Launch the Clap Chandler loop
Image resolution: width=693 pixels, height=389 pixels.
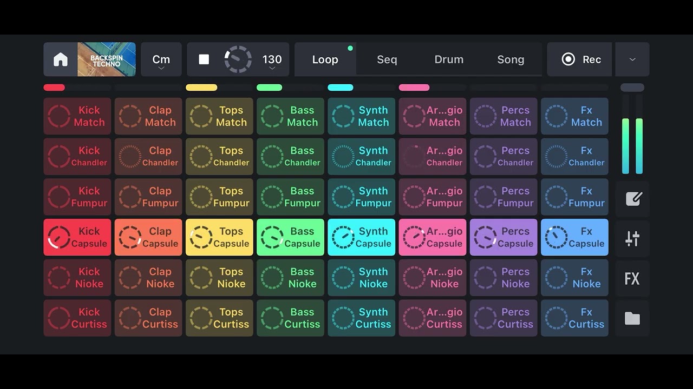point(148,157)
